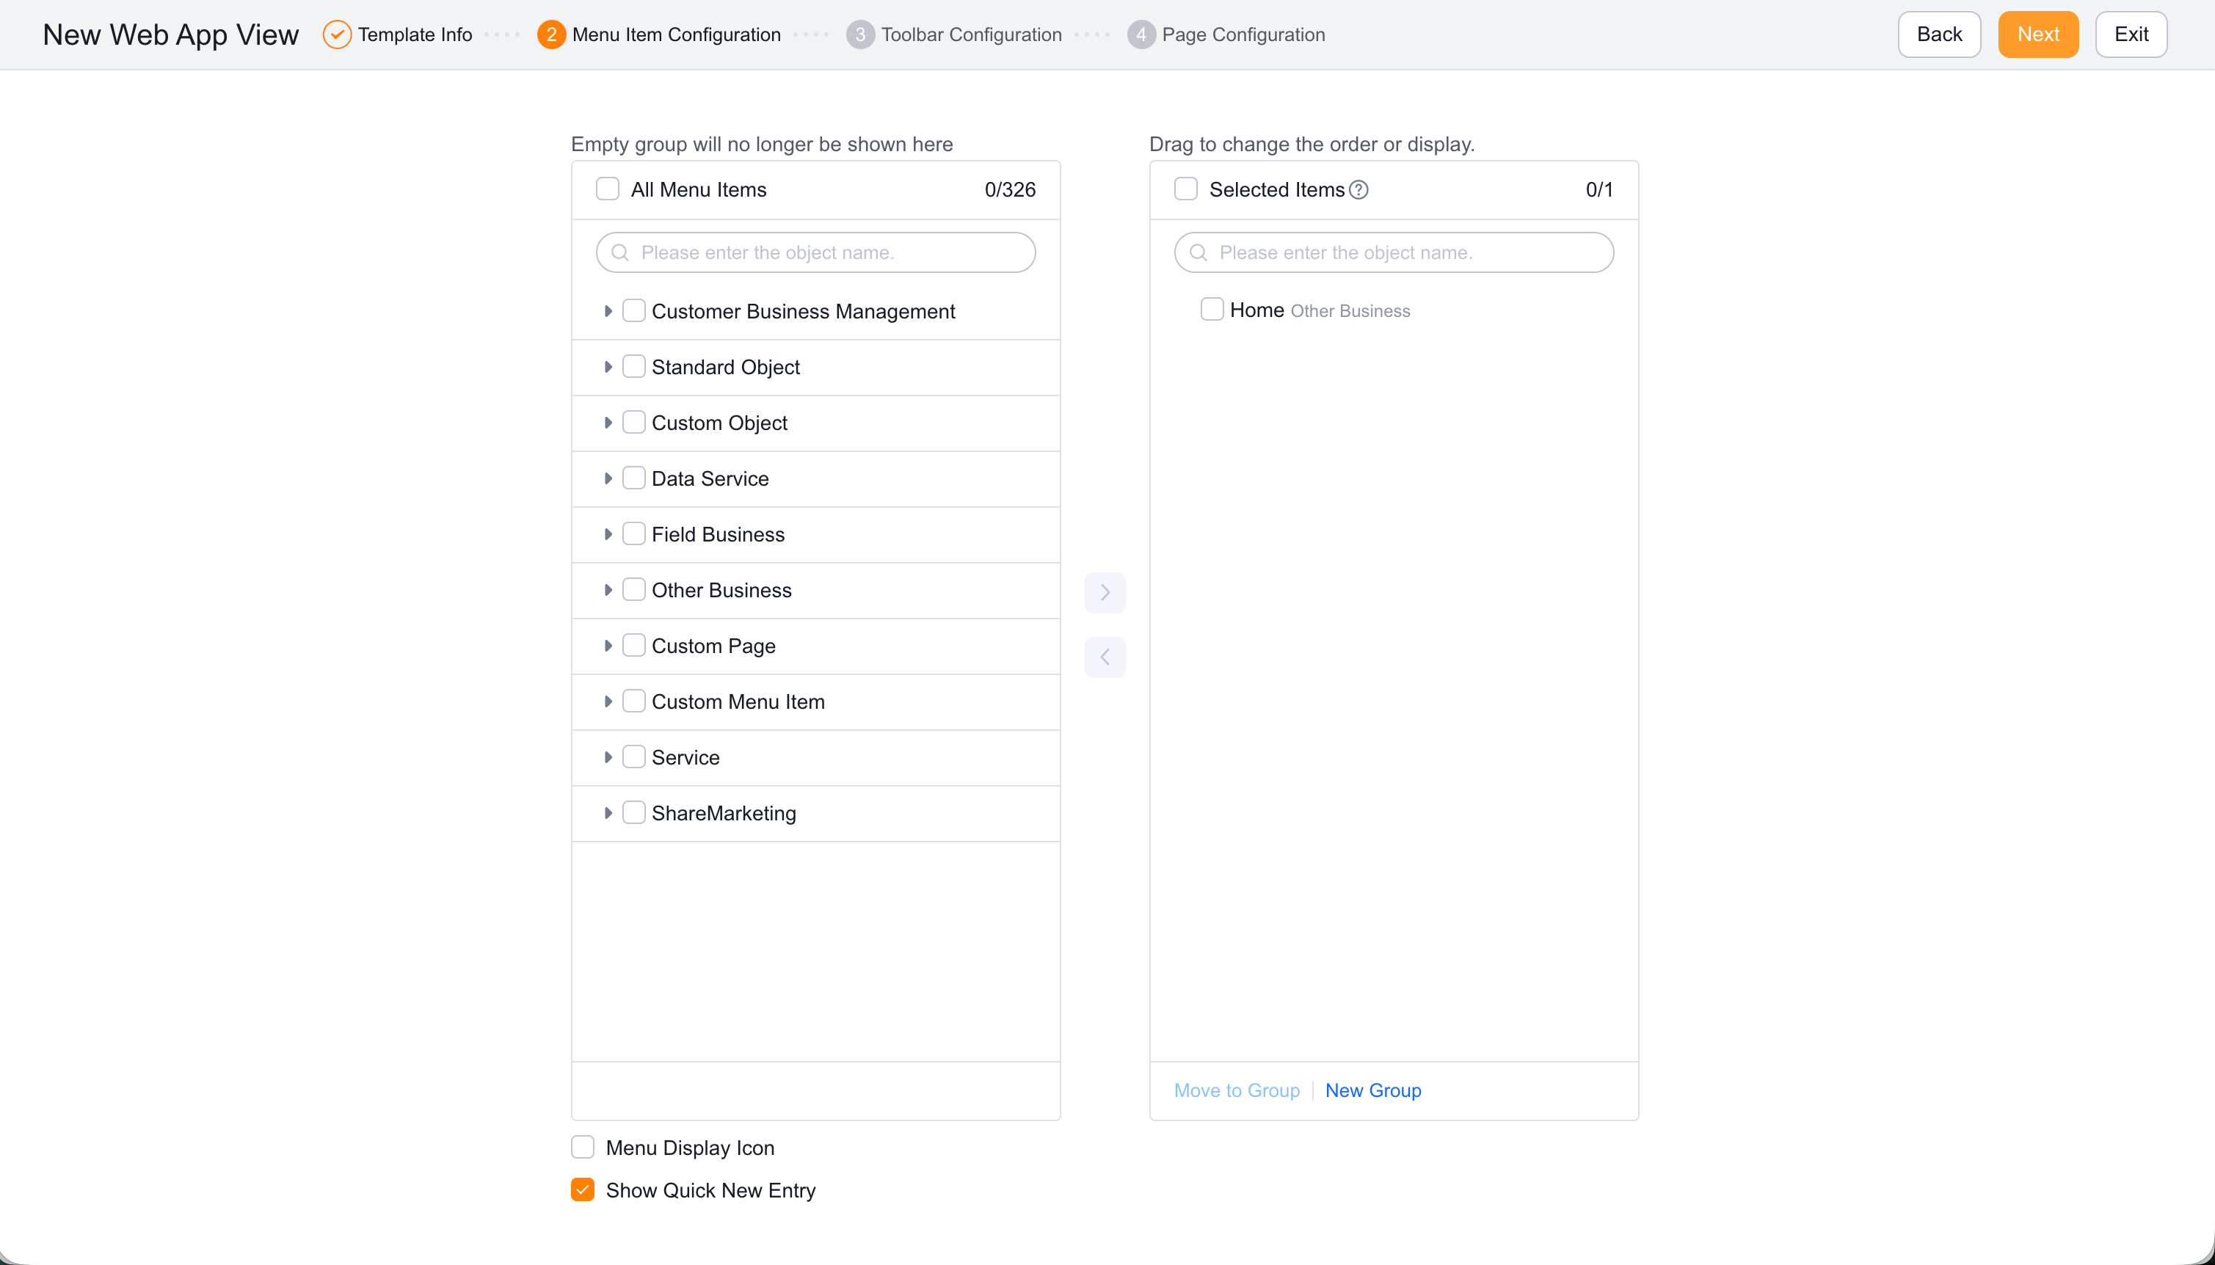This screenshot has width=2215, height=1265.
Task: Expand the Custom Object group
Action: coord(608,422)
